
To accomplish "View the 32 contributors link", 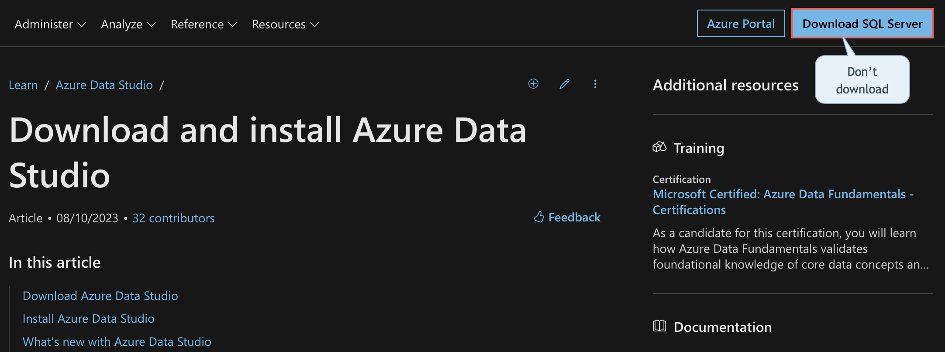I will [x=173, y=218].
